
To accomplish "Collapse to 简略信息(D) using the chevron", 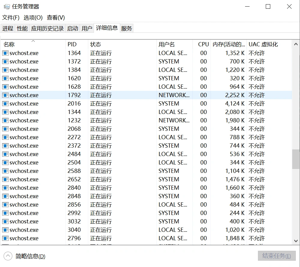I will click(8, 256).
